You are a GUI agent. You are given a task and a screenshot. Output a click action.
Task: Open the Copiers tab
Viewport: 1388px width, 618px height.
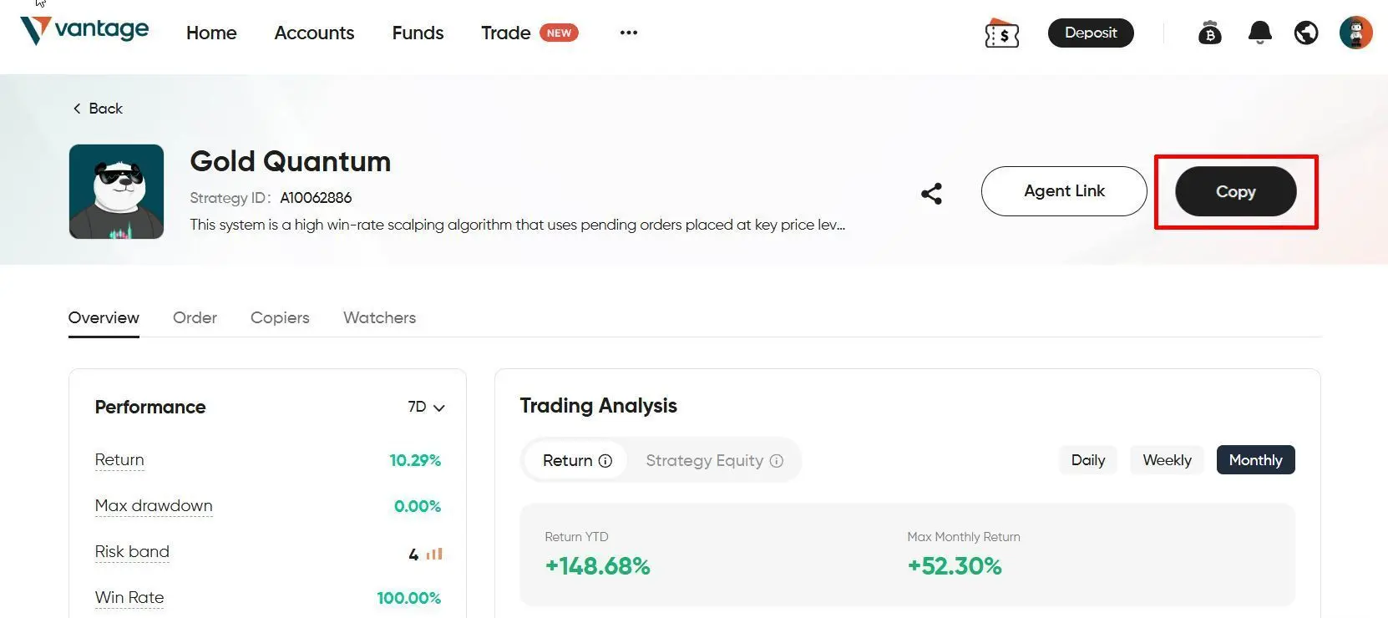(280, 317)
